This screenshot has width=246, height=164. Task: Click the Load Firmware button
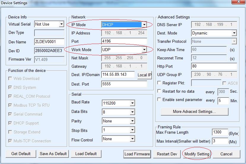[137, 154]
